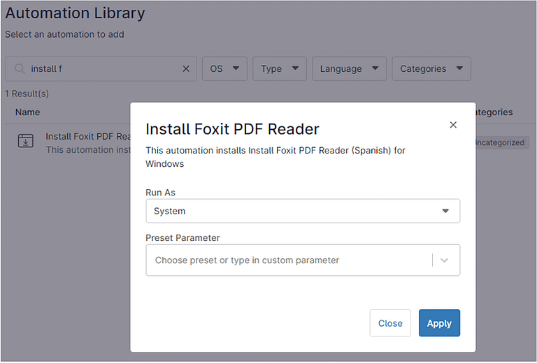Click the Preset Parameter chevron arrow
This screenshot has height=363, width=537.
point(445,260)
